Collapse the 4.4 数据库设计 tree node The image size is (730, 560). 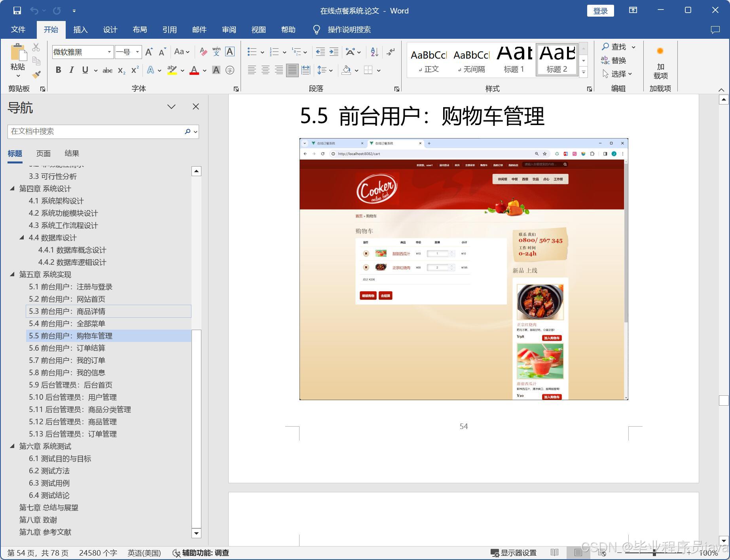pyautogui.click(x=22, y=237)
